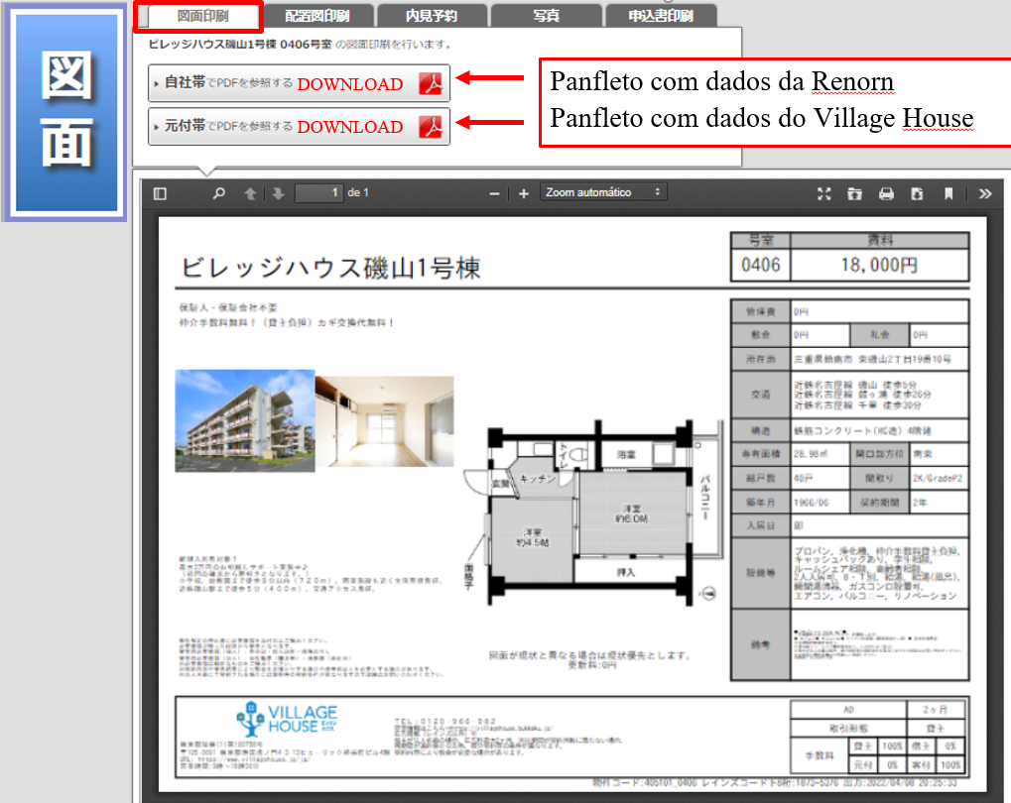Open the PDF search magnifier
This screenshot has height=803, width=1011.
pos(218,193)
